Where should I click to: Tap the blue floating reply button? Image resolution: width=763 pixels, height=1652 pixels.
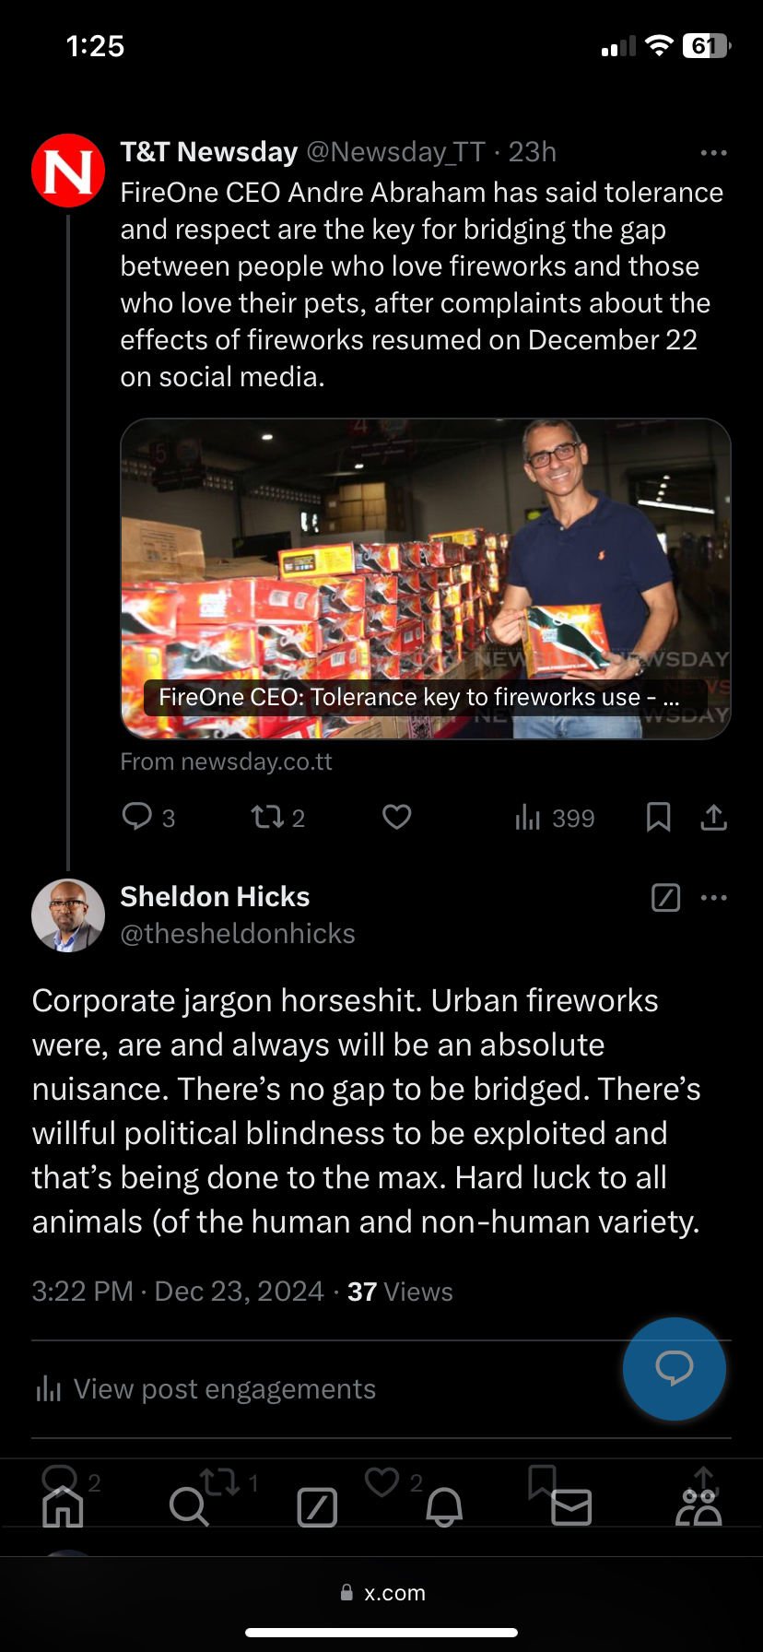(674, 1369)
